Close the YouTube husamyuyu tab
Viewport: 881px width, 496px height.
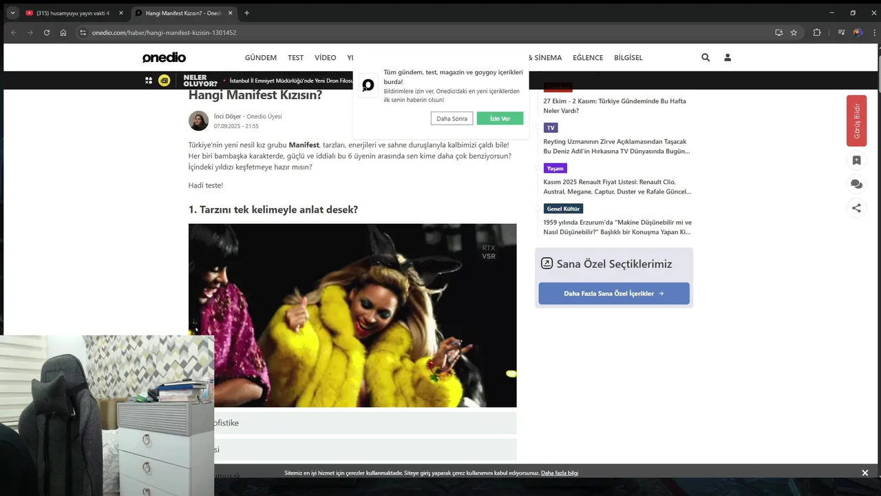(x=121, y=13)
